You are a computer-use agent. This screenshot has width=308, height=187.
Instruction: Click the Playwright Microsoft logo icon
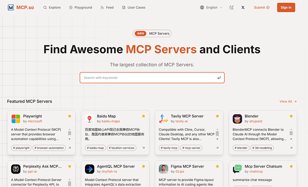[x=16, y=119]
